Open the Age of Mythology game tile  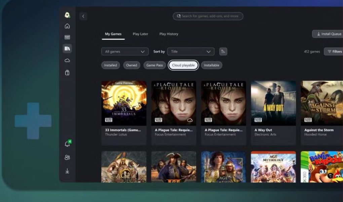pos(273,167)
